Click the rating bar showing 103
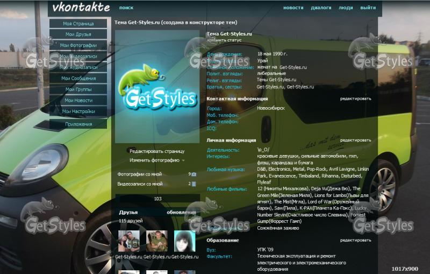The width and height of the screenshot is (430, 274). pyautogui.click(x=157, y=199)
